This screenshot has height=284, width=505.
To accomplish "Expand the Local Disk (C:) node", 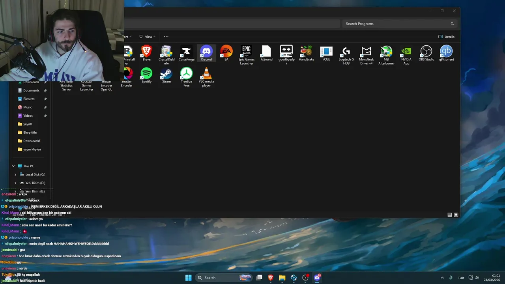I will (x=15, y=174).
